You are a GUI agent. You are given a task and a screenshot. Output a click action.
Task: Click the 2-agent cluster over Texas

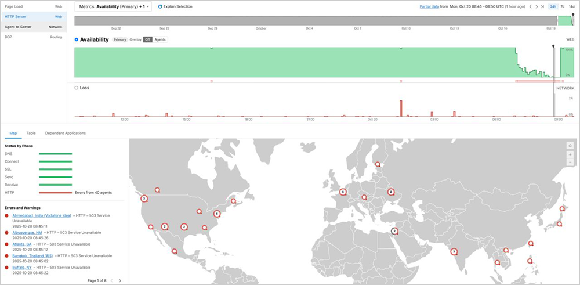point(184,226)
